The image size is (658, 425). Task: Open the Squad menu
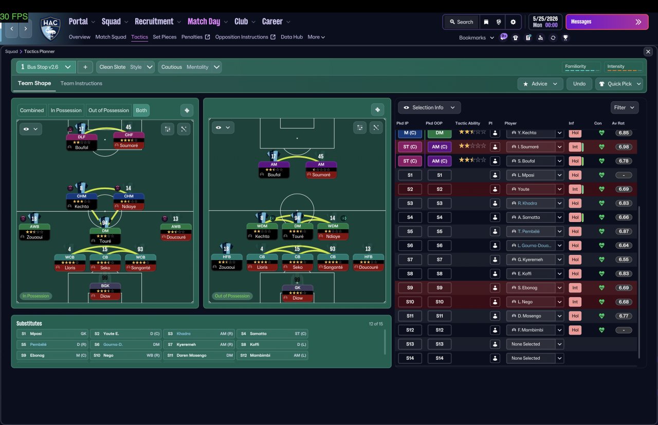(x=115, y=22)
